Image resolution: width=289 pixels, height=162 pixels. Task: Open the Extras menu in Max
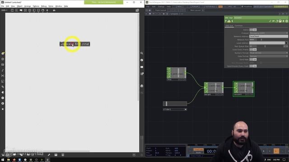[x=51, y=6]
